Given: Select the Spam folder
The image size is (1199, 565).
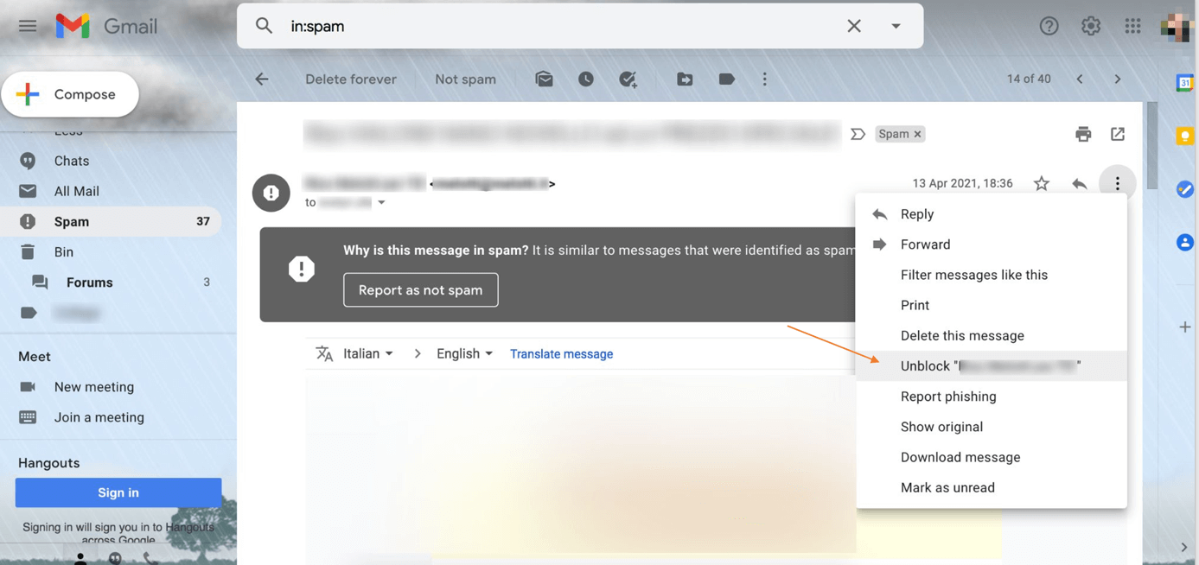Looking at the screenshot, I should point(111,221).
